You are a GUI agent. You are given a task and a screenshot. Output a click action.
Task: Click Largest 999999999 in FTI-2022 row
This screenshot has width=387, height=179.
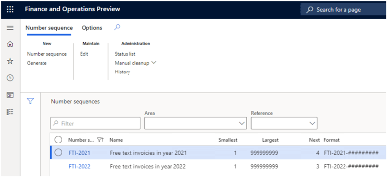coord(264,167)
